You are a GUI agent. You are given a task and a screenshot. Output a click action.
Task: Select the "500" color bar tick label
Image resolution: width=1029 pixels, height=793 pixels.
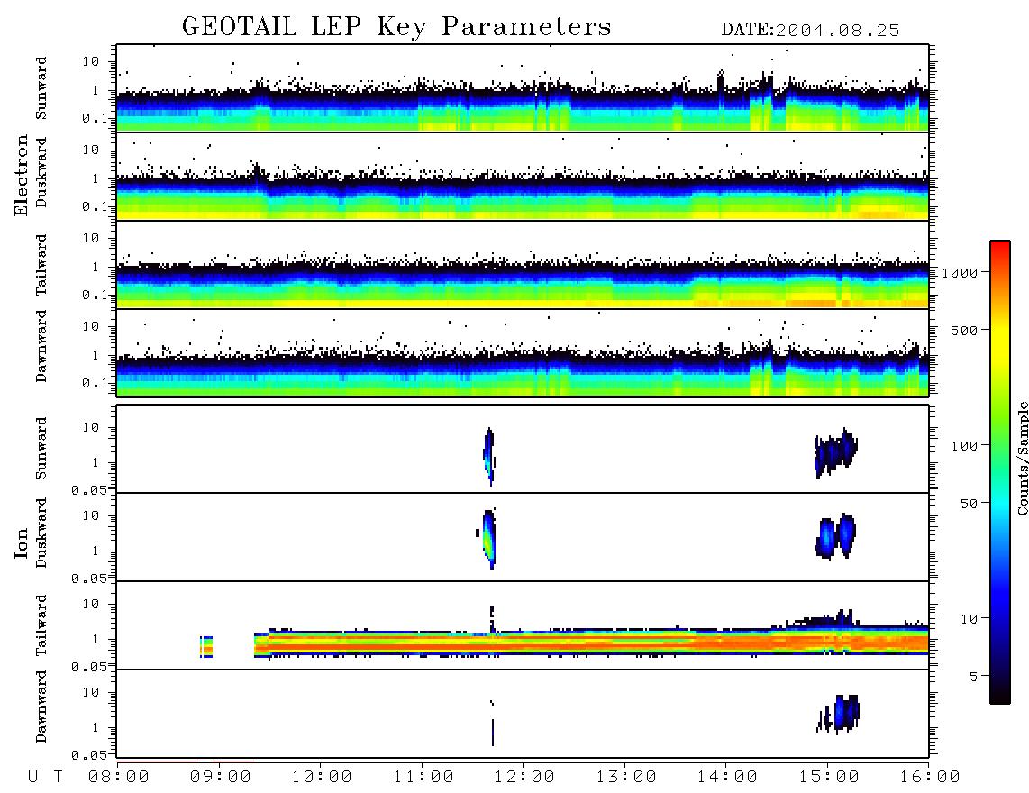pos(964,330)
